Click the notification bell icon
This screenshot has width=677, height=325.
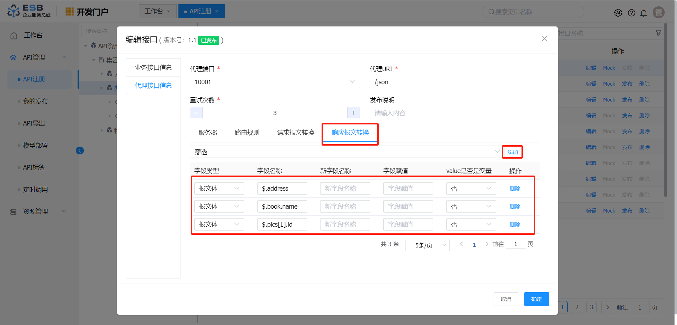[x=644, y=13]
